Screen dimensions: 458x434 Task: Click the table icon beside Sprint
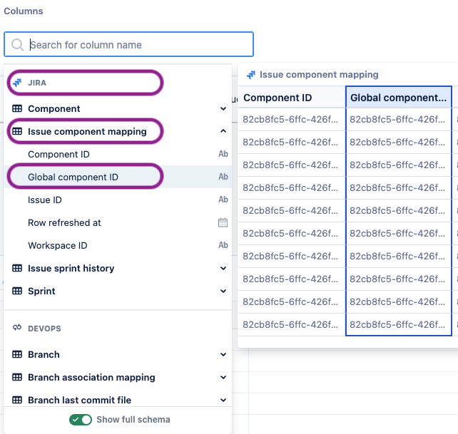pos(17,291)
